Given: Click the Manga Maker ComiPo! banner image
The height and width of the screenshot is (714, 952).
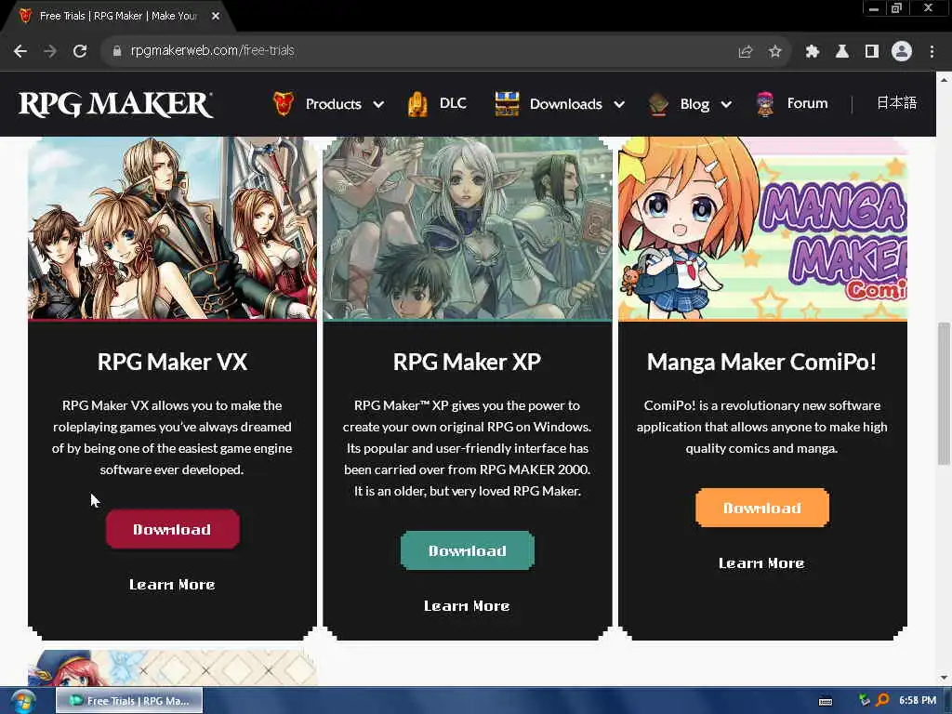Looking at the screenshot, I should 762,228.
